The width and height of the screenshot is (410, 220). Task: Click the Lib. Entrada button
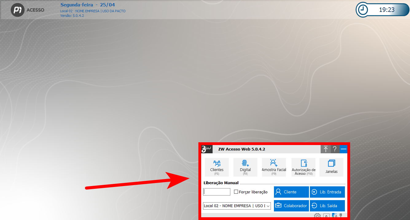[x=327, y=192]
